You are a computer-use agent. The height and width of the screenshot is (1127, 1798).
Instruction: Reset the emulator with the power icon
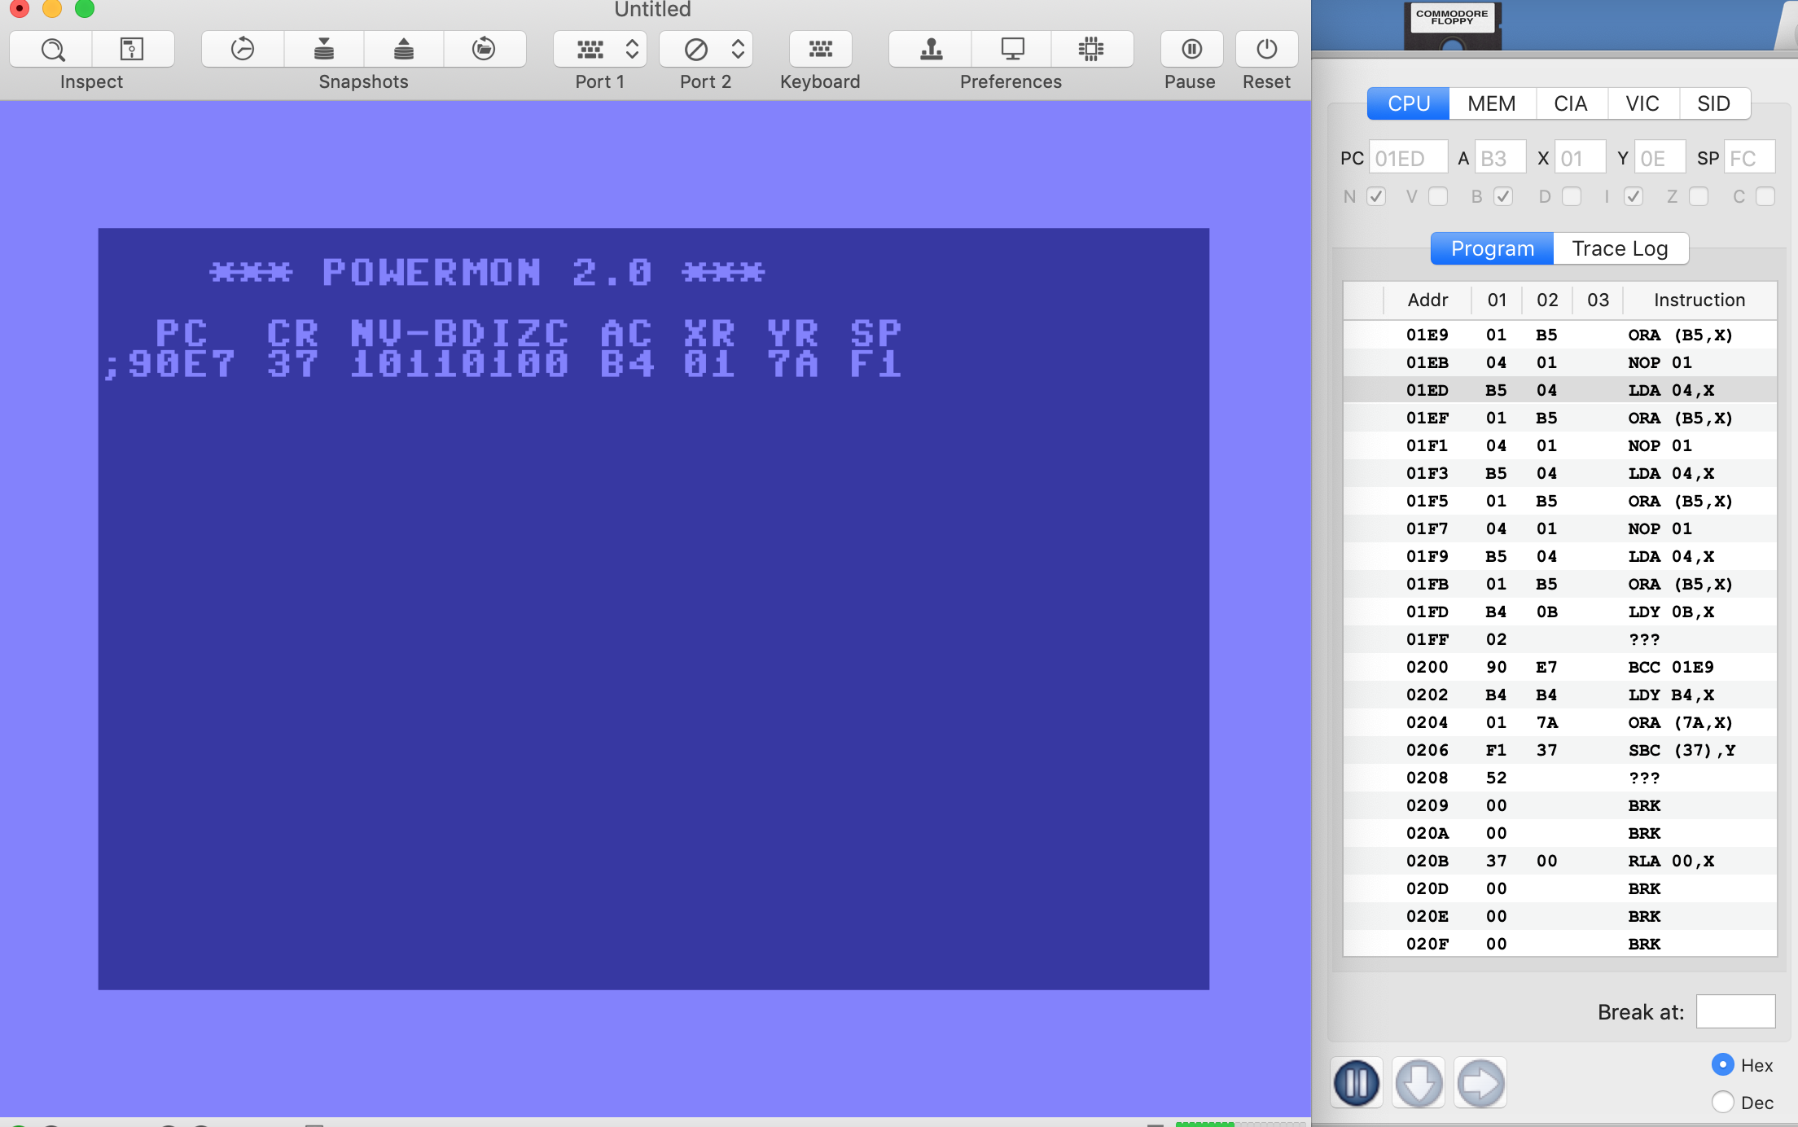click(1265, 49)
